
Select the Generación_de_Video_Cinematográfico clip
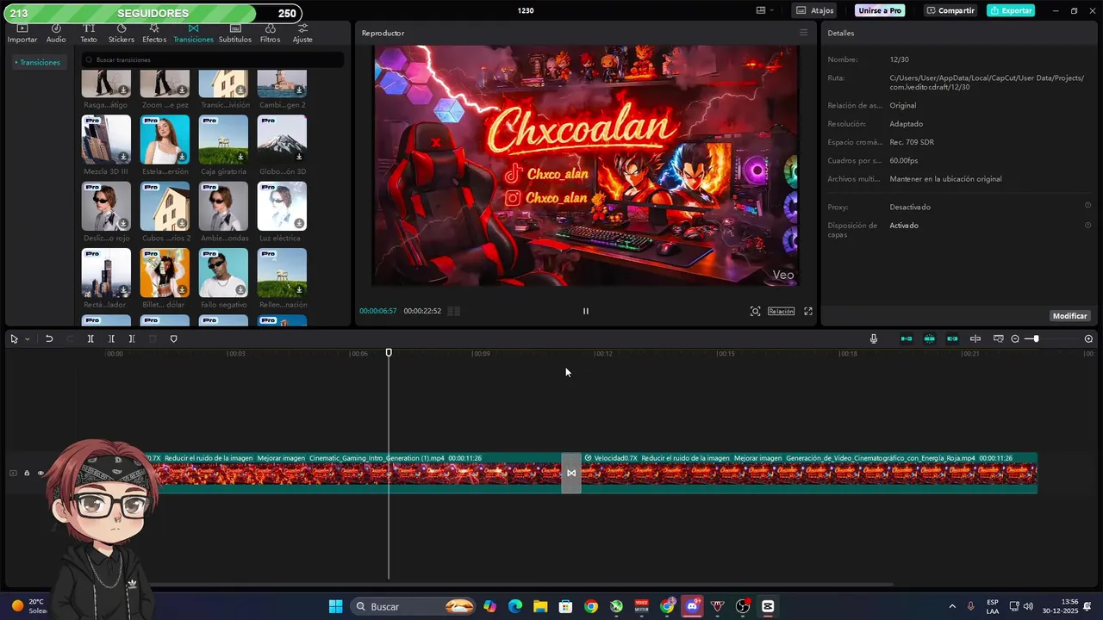(809, 473)
